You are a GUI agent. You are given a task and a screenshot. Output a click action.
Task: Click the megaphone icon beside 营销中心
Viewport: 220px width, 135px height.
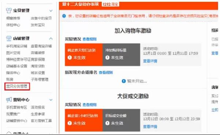click(x=9, y=100)
